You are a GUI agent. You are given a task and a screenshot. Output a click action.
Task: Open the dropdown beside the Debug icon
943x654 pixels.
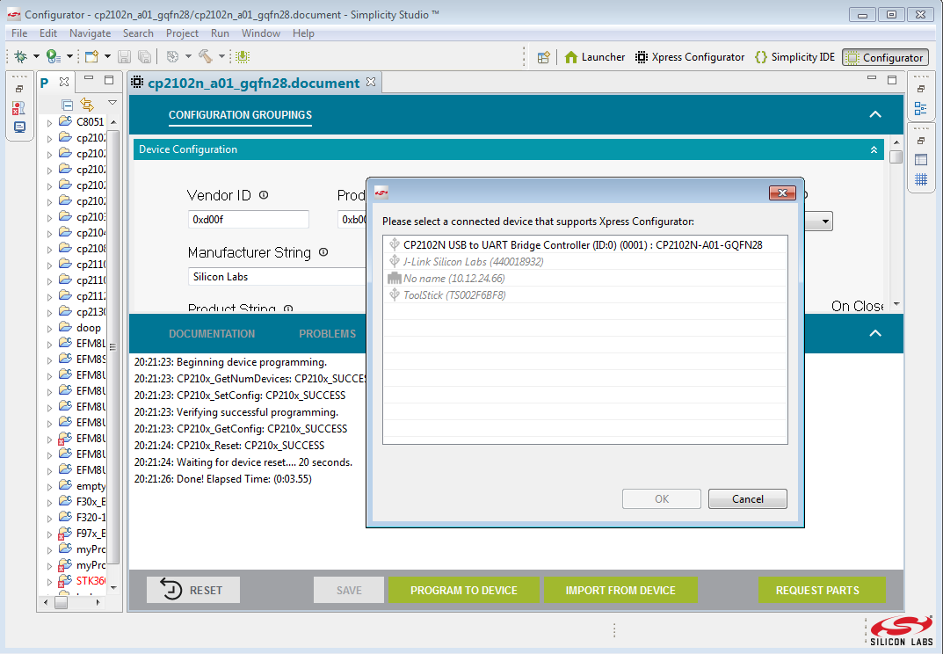pos(36,56)
